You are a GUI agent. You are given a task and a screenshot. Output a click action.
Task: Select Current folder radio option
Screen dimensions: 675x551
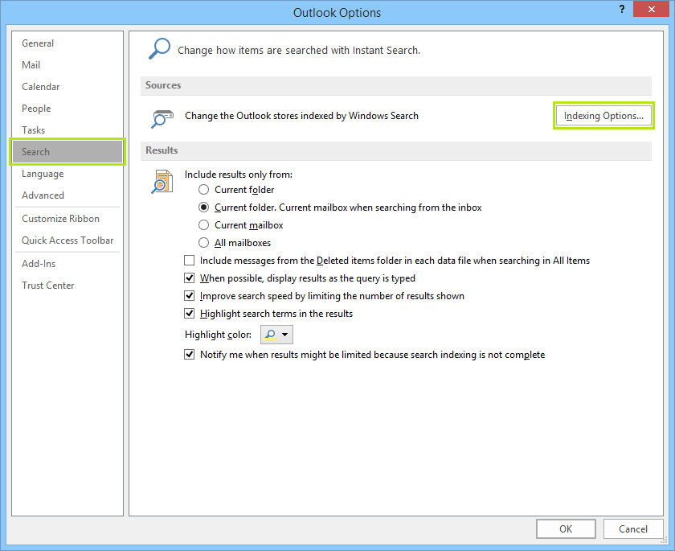pos(204,190)
